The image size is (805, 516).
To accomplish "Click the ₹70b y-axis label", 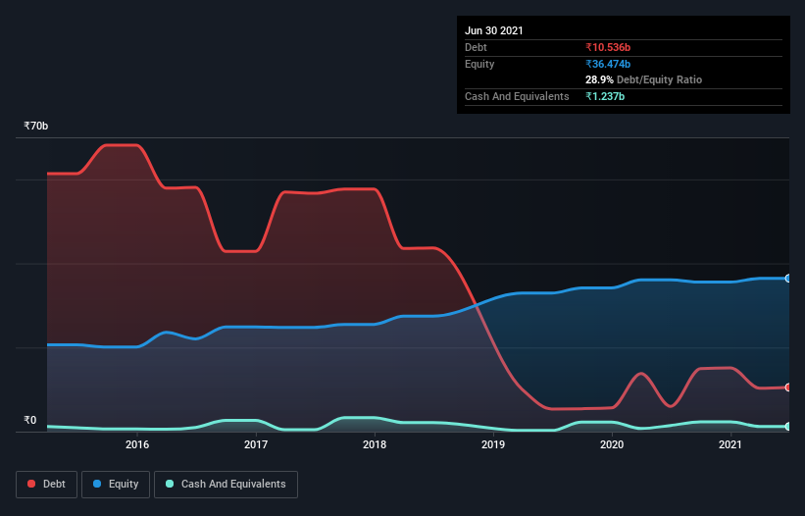I will [36, 126].
